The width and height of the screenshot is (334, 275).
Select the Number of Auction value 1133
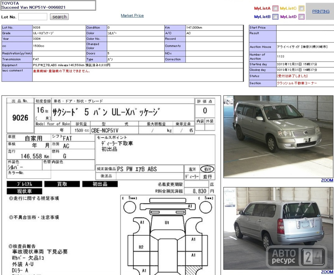[x=281, y=56]
